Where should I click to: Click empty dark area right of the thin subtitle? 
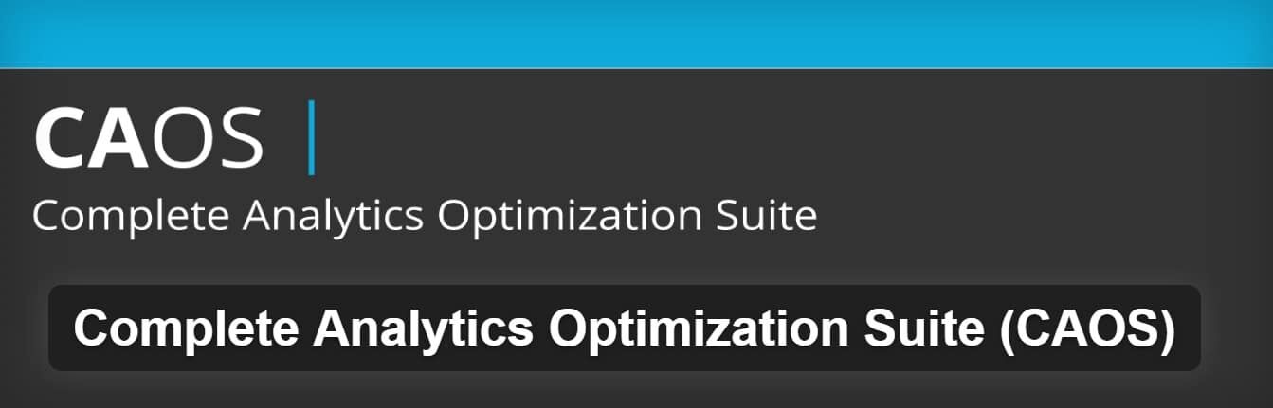tap(1043, 216)
